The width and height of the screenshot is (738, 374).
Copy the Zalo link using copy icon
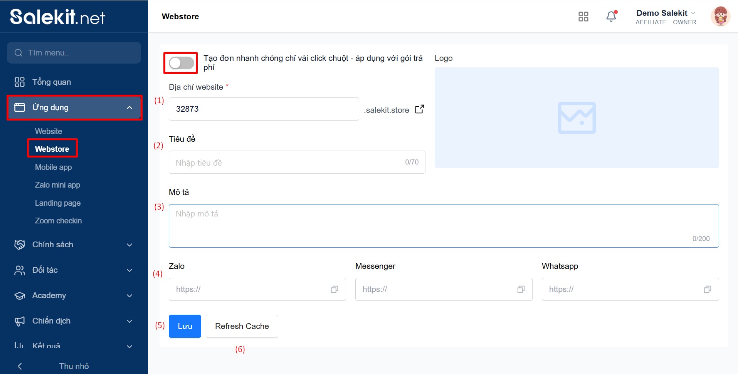point(334,289)
